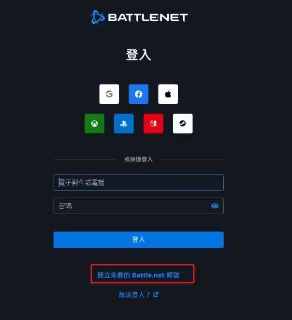Focus the 電子郵件或電話 input field
Screen dimensions: 292x320
(x=139, y=182)
